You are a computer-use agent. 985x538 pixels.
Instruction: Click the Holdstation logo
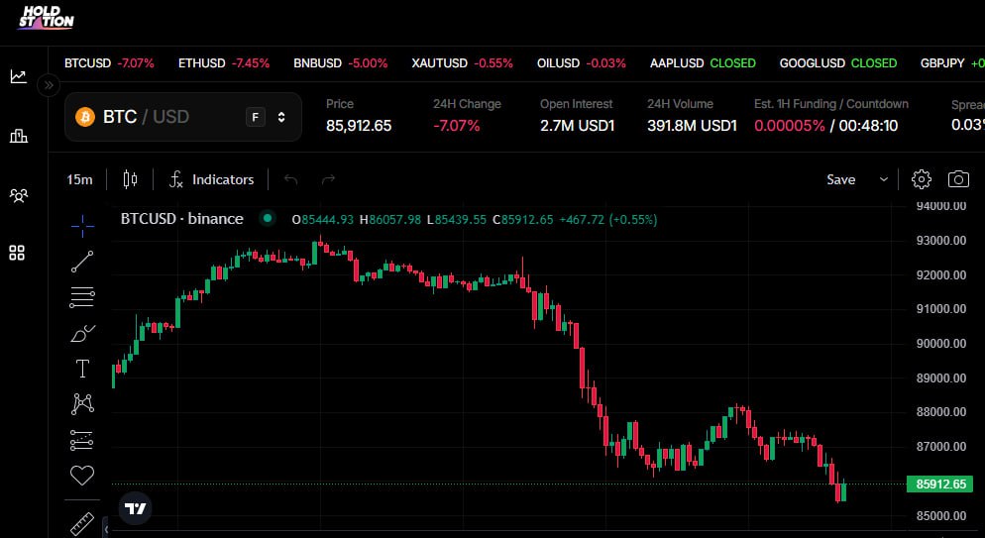[x=46, y=18]
